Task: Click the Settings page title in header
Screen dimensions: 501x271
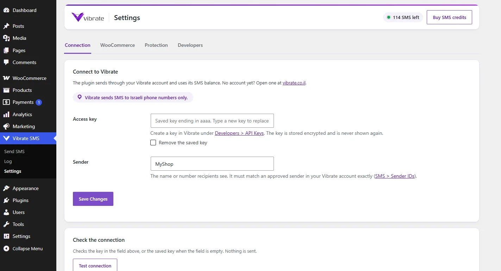Action: [127, 18]
